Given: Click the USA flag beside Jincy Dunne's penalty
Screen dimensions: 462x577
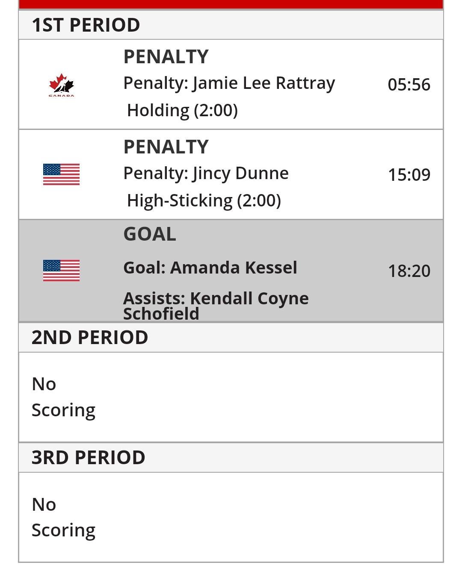Looking at the screenshot, I should pyautogui.click(x=61, y=174).
